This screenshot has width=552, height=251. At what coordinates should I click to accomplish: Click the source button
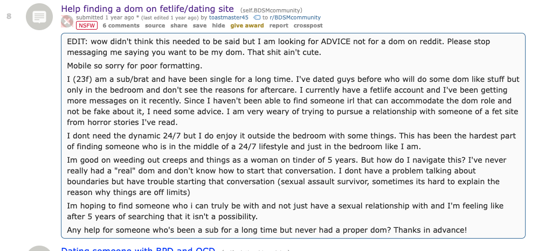tap(155, 25)
